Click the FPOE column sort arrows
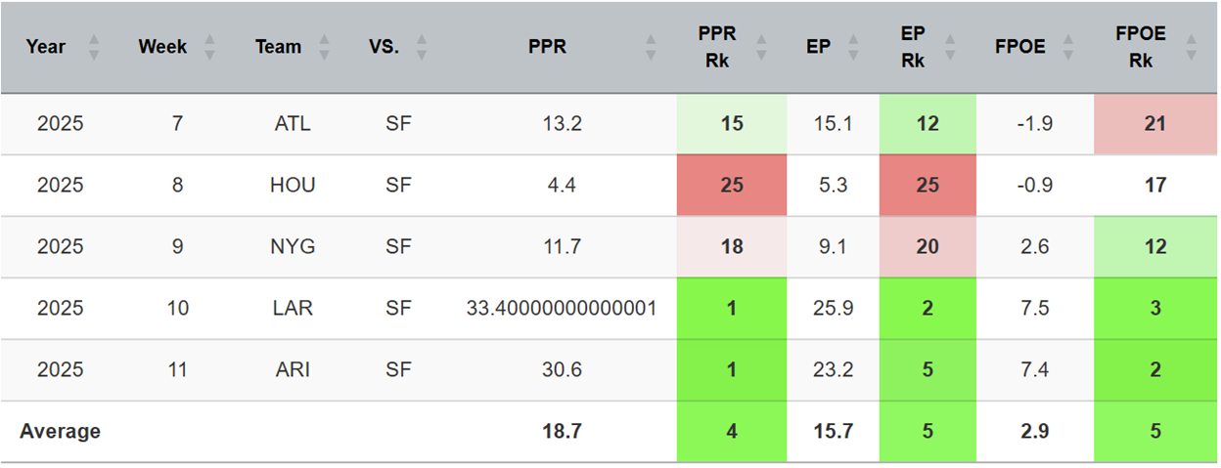 coord(1072,47)
